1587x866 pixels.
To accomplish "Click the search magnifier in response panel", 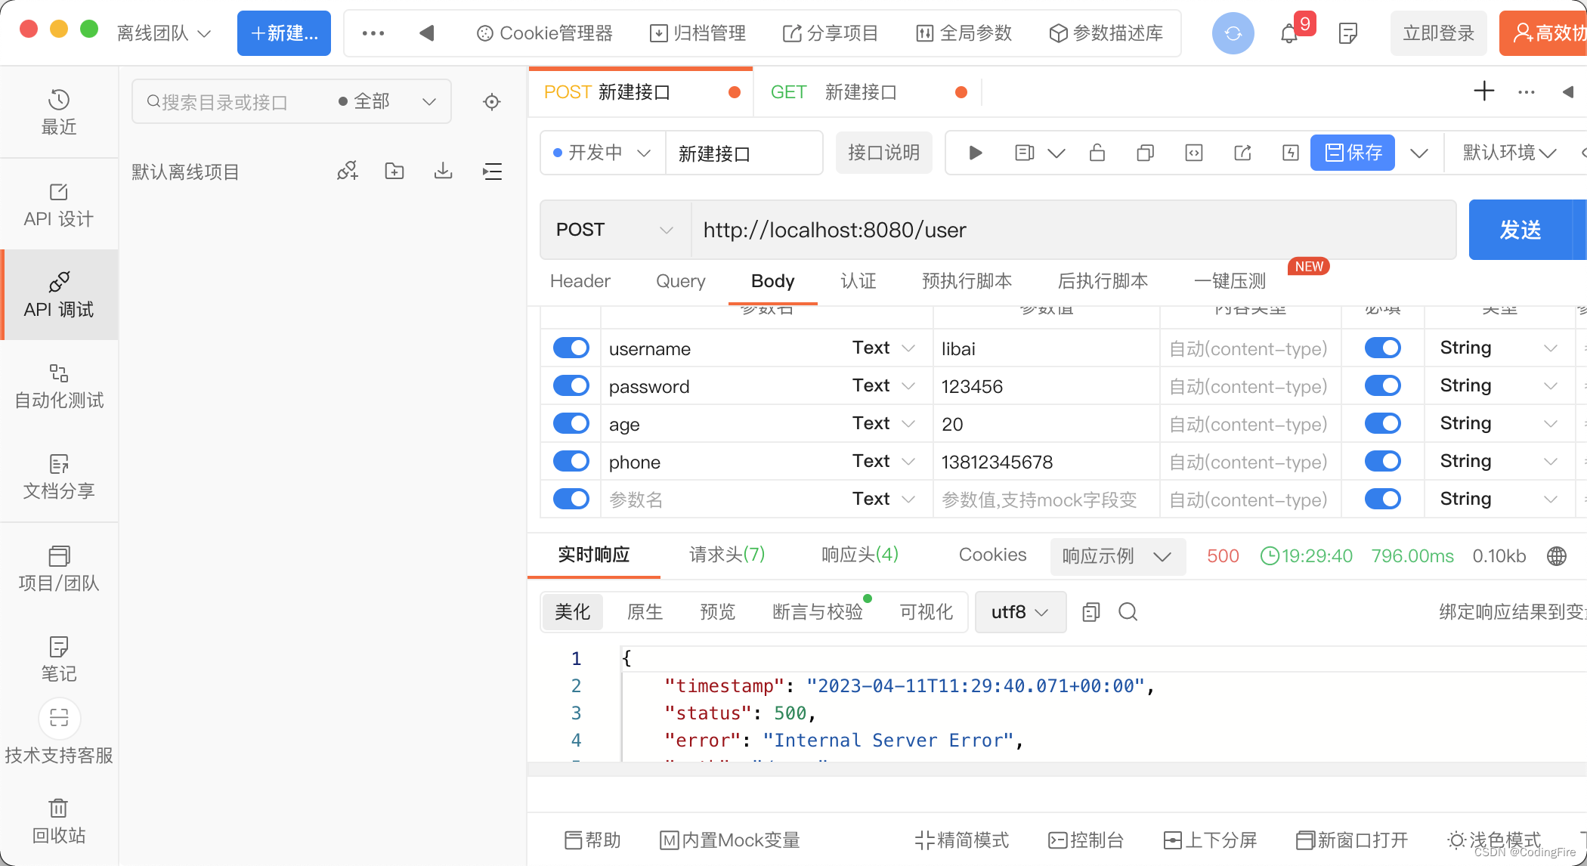I will click(1128, 612).
